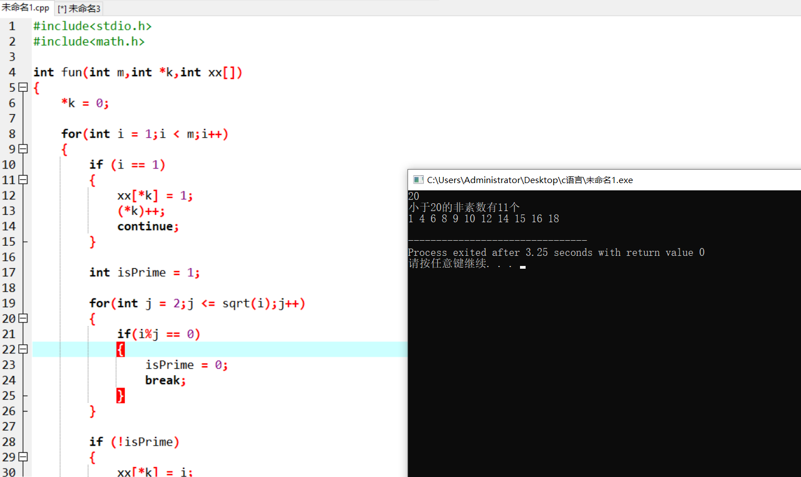Click the sqrt(i) for loop line

(x=197, y=303)
